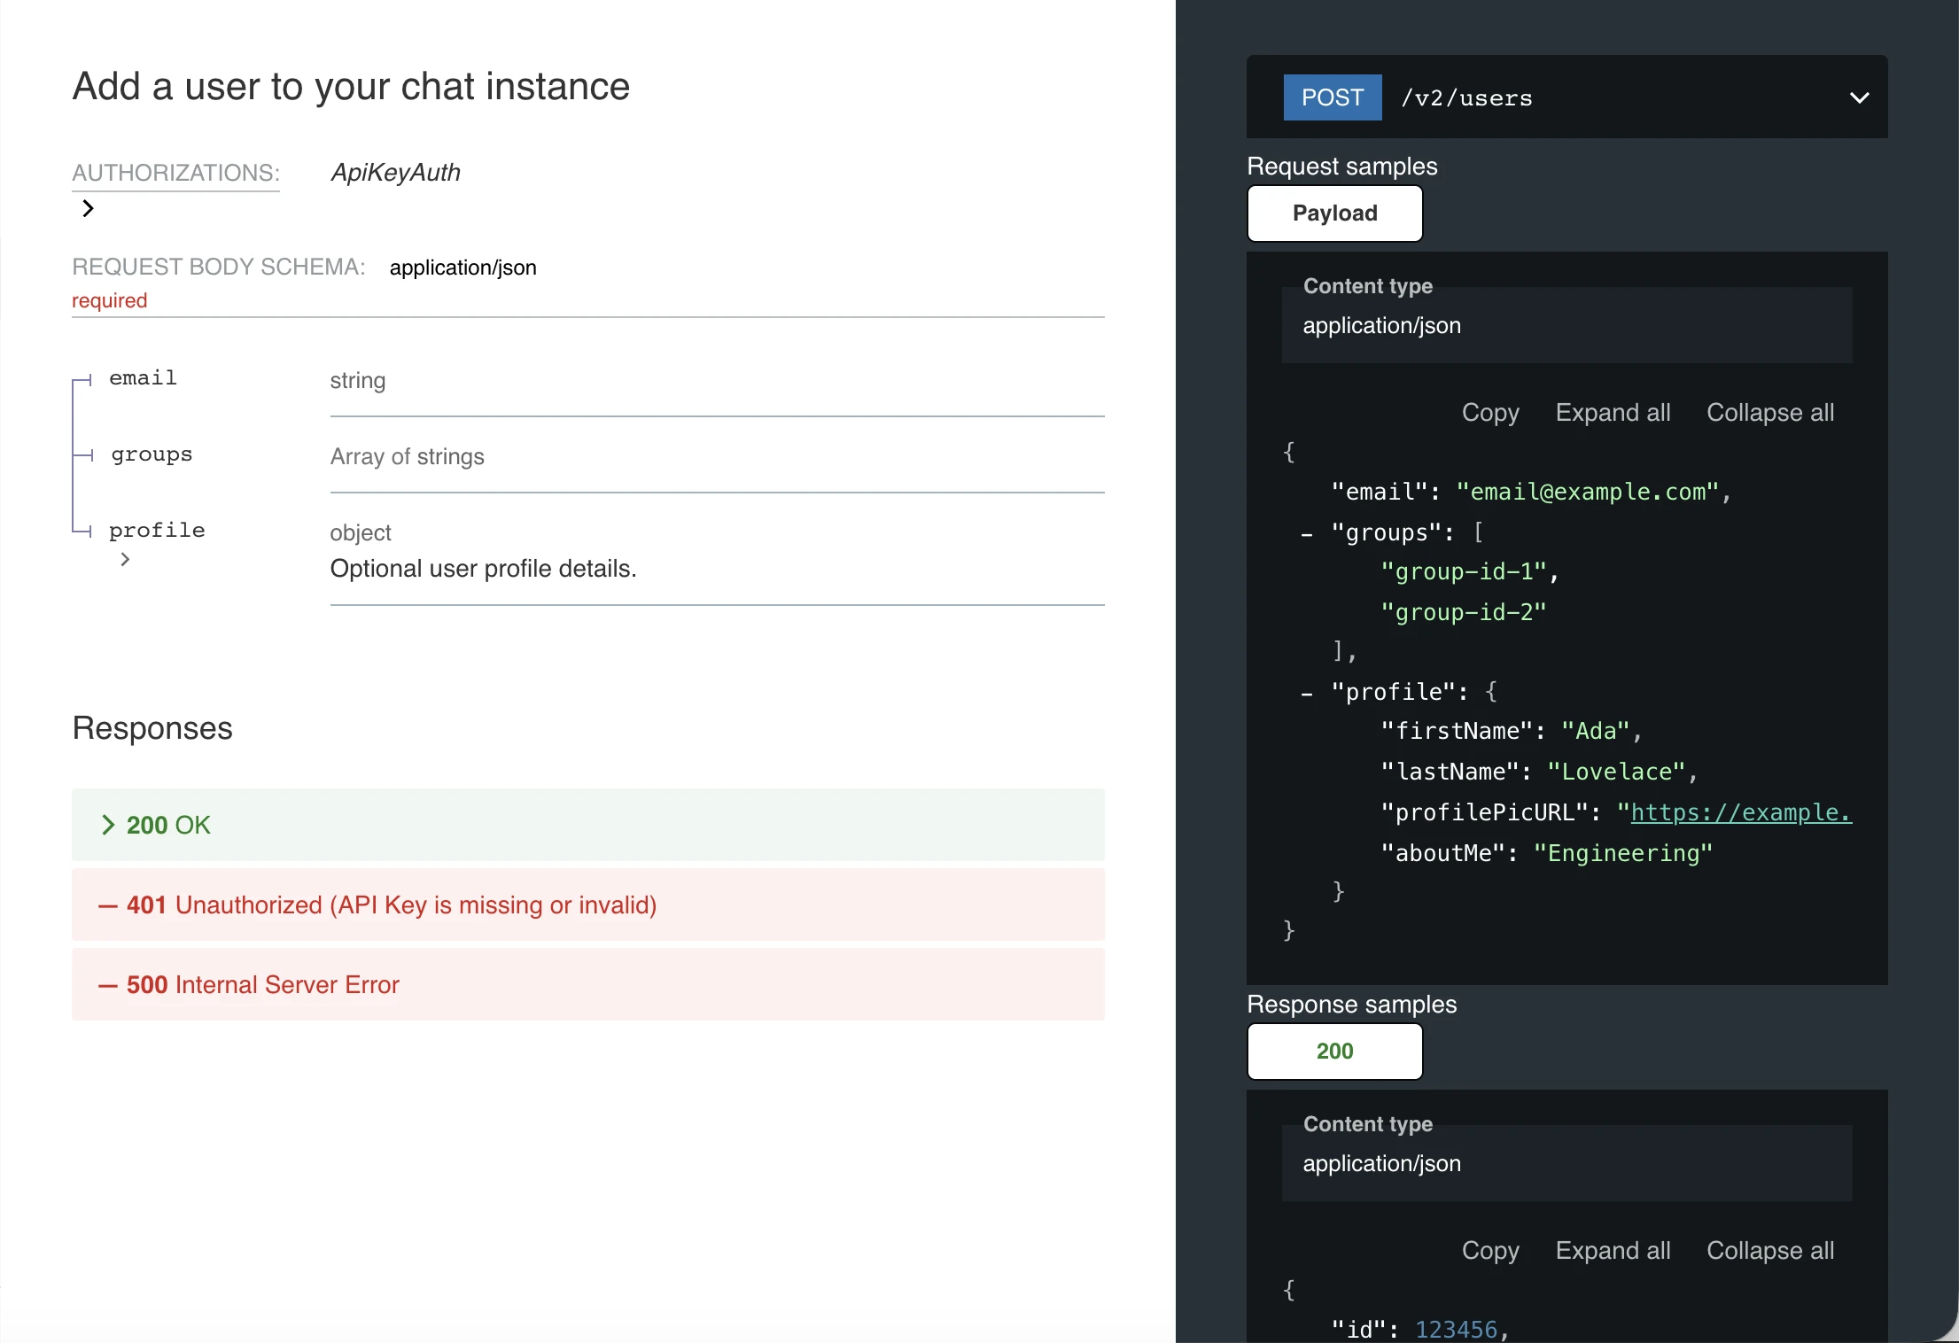The height and width of the screenshot is (1343, 1959).
Task: Click the 500 Internal Server Error row
Action: click(x=588, y=984)
